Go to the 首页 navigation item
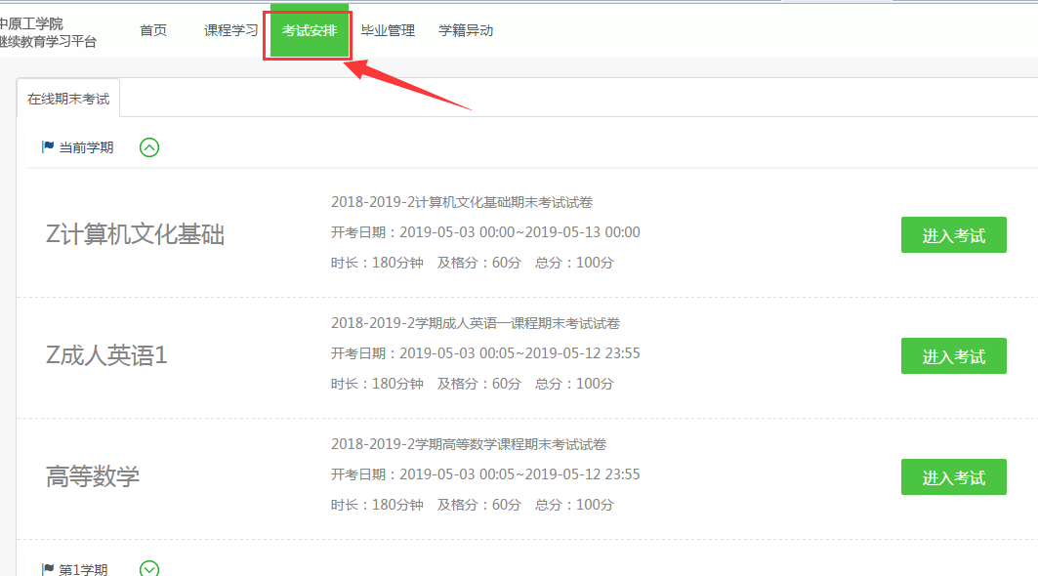This screenshot has width=1038, height=576. [x=153, y=30]
